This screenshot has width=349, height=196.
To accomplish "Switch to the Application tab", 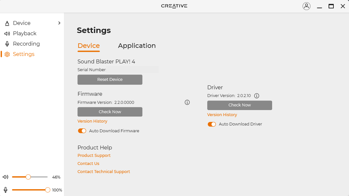I will 137,46.
